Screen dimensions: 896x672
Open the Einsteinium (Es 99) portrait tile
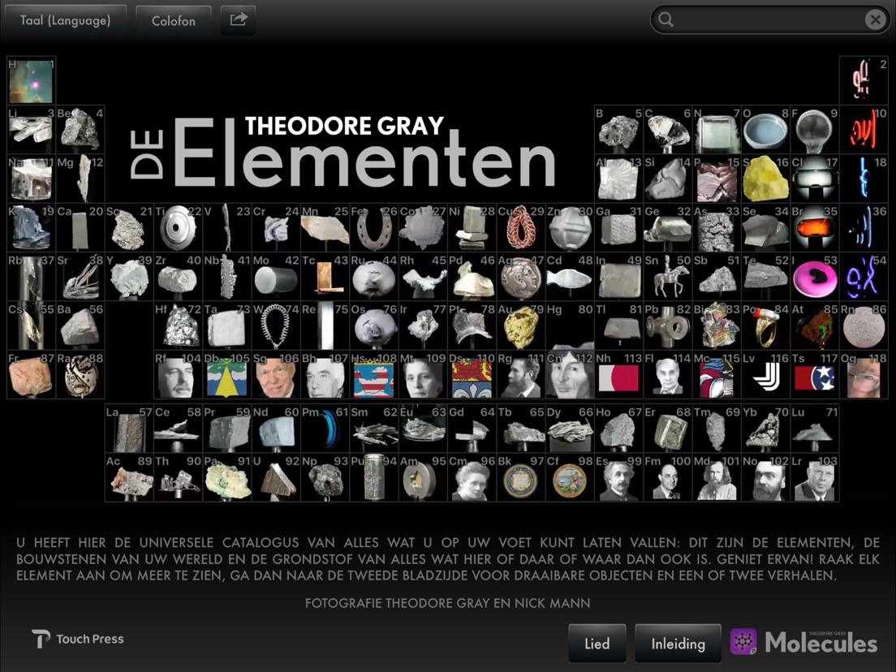pyautogui.click(x=619, y=478)
